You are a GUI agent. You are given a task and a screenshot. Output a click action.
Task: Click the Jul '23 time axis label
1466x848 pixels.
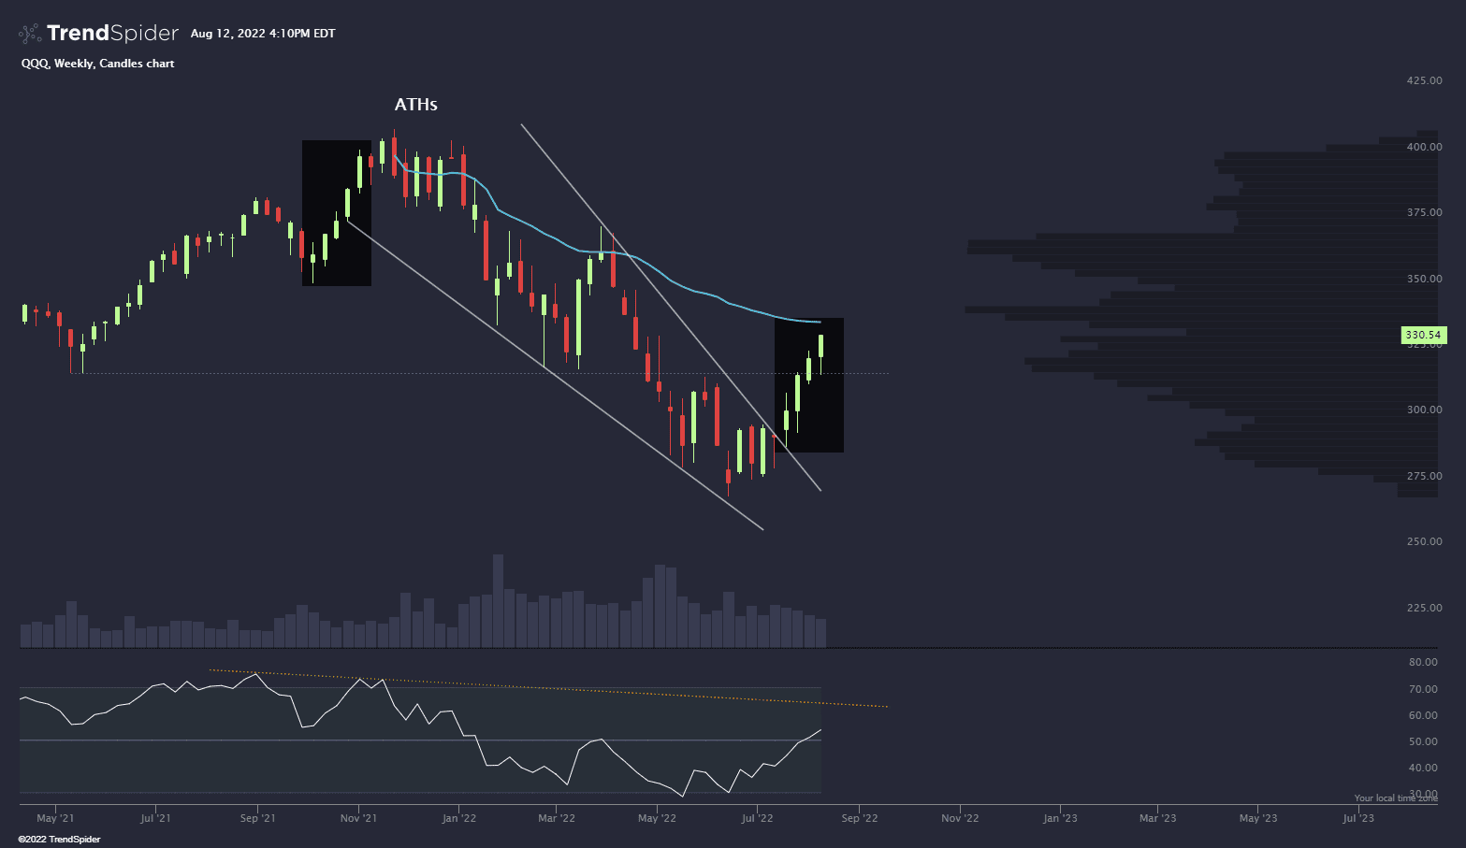[1357, 818]
